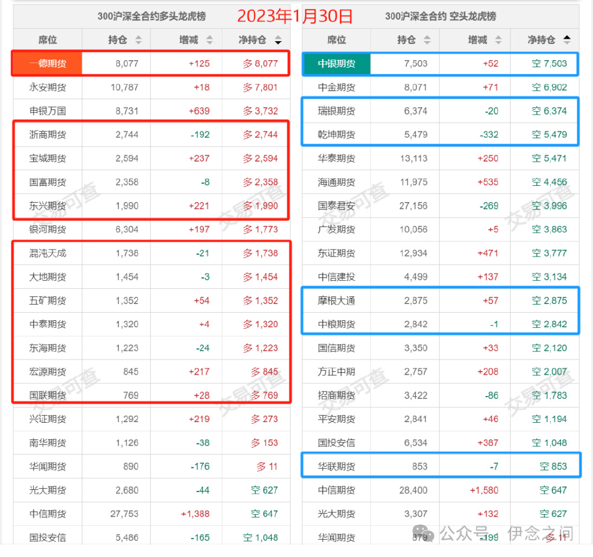Open 摩根大通 seat row
This screenshot has width=593, height=557.
(x=441, y=301)
